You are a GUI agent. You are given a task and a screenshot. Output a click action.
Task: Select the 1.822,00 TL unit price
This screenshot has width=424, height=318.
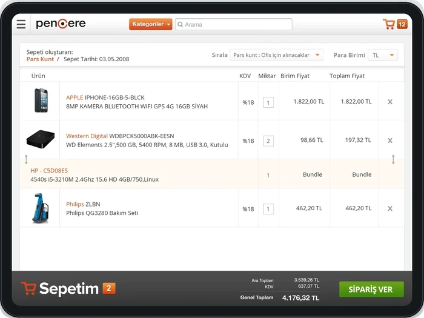[x=309, y=102]
